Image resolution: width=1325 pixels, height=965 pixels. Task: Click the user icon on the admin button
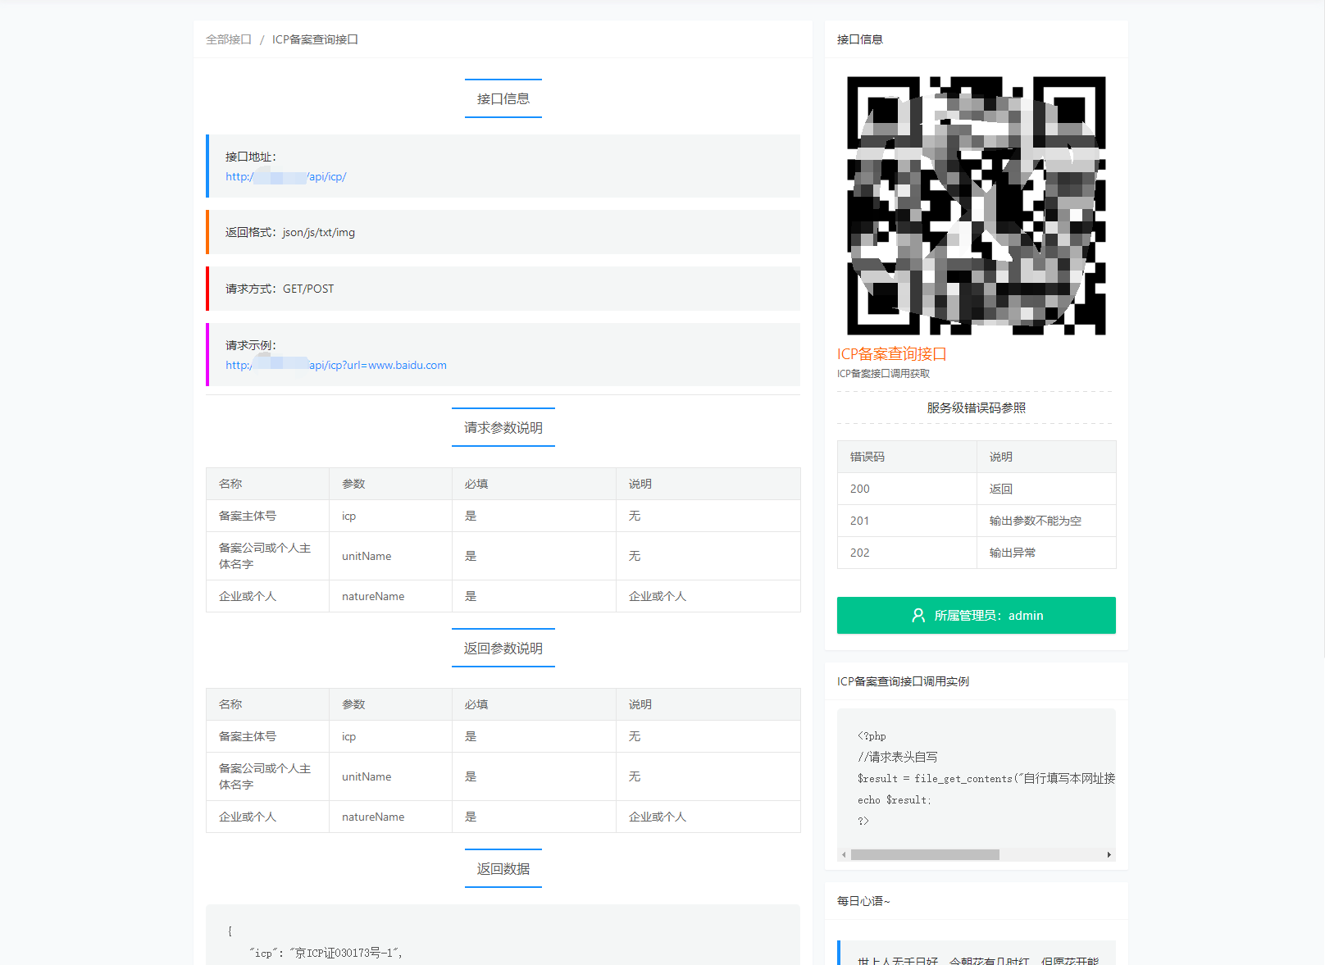point(917,615)
